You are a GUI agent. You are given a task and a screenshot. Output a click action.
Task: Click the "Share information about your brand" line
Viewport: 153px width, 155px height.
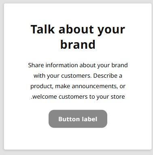tap(78, 65)
